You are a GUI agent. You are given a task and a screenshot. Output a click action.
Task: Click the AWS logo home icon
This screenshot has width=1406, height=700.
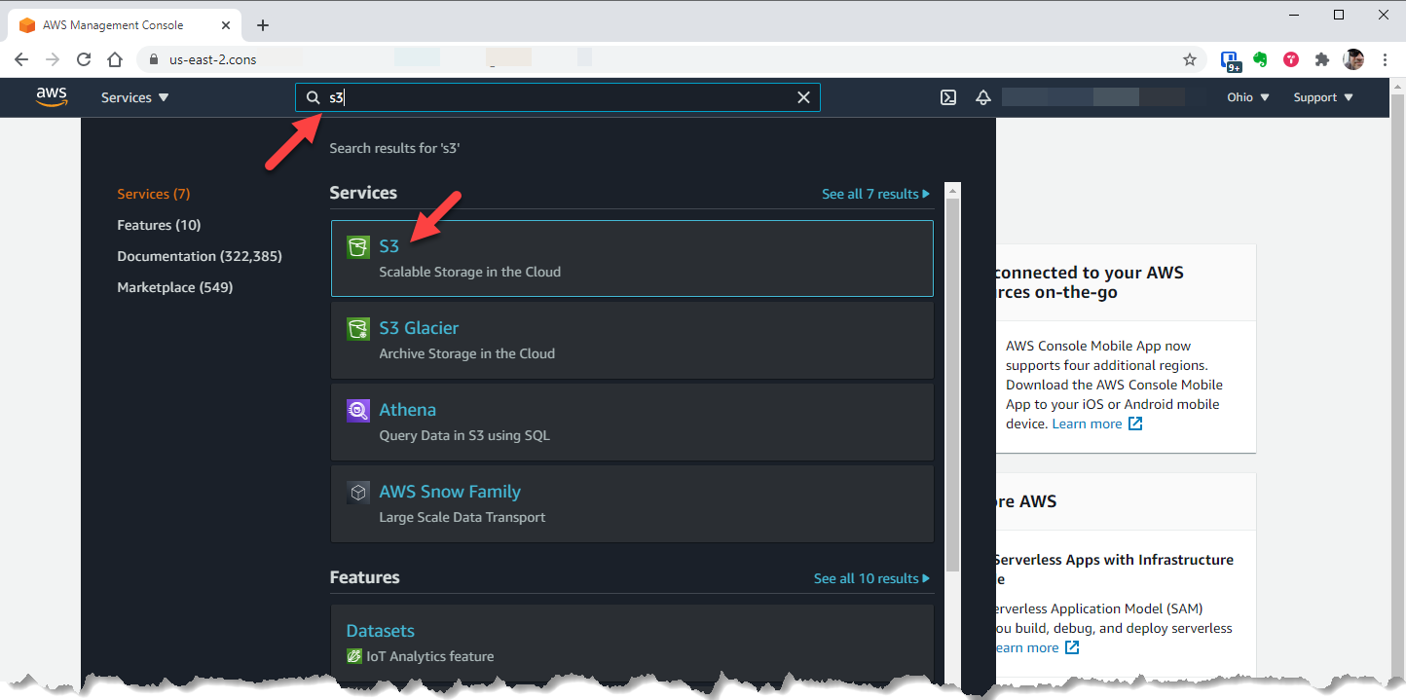tap(52, 96)
